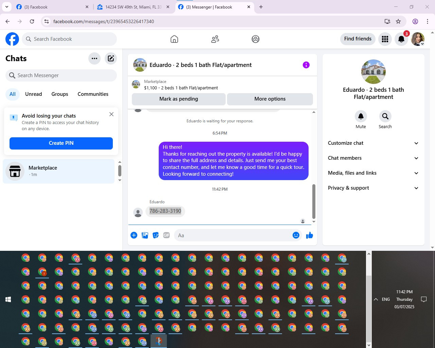Click the 786-283-3190 message bubble
435x348 pixels.
pyautogui.click(x=166, y=211)
